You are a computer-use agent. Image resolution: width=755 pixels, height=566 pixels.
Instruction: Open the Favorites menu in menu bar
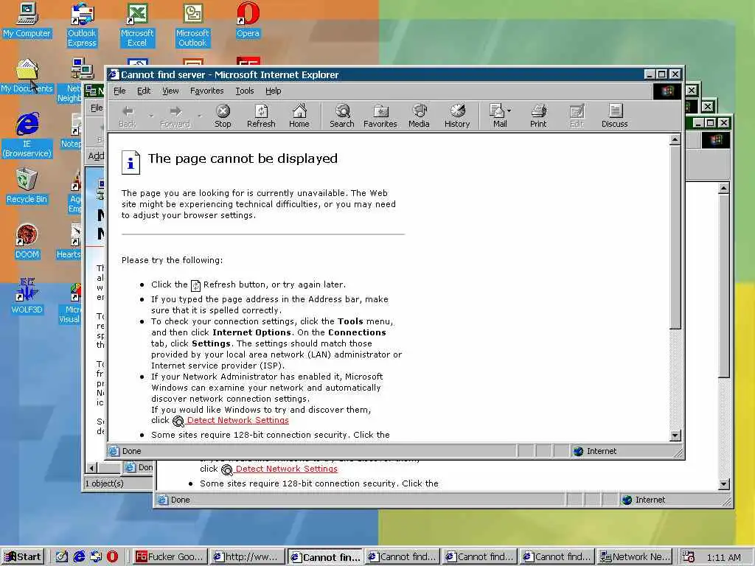(x=206, y=91)
